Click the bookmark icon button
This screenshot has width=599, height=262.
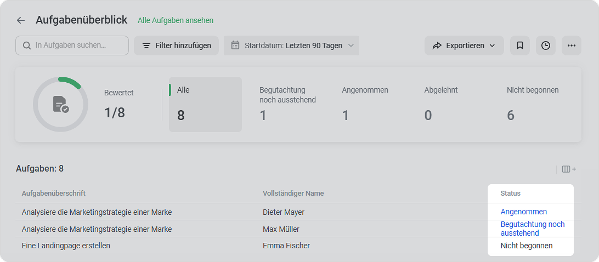click(519, 45)
